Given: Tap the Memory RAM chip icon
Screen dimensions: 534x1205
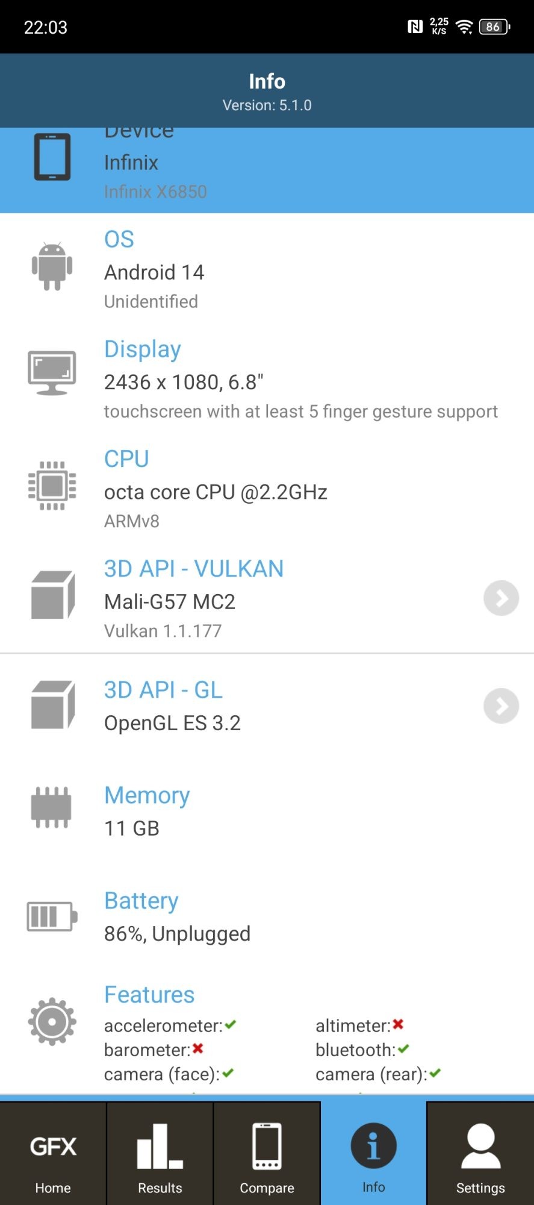Looking at the screenshot, I should pyautogui.click(x=52, y=807).
